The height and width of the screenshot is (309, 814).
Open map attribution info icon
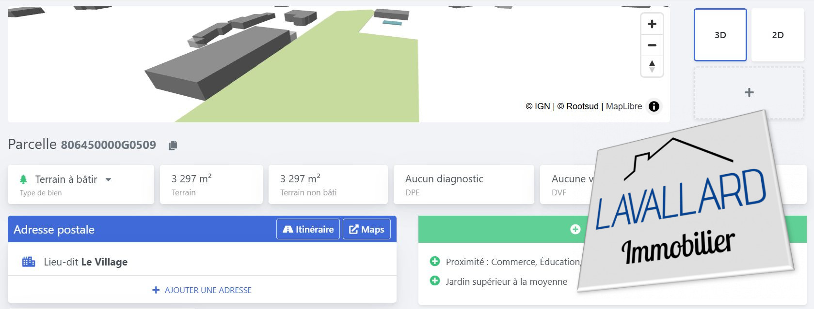click(x=654, y=106)
